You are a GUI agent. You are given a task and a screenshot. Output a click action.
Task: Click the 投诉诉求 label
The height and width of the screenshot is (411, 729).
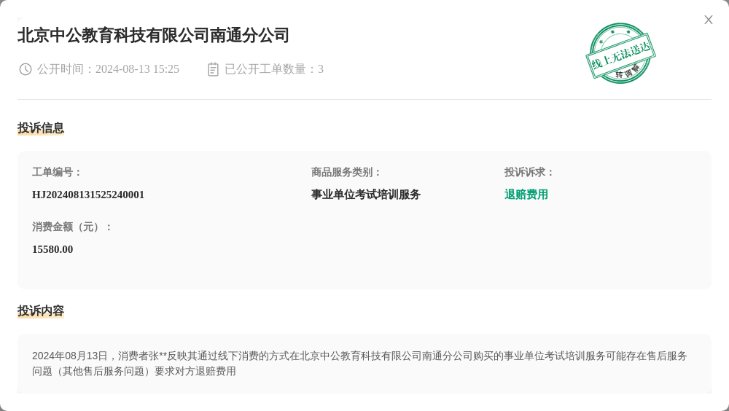pyautogui.click(x=529, y=173)
